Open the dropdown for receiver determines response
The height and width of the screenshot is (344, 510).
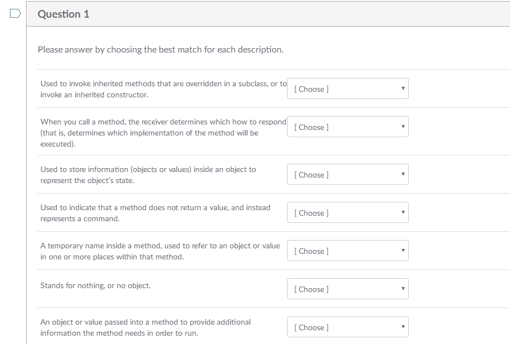[x=347, y=127]
